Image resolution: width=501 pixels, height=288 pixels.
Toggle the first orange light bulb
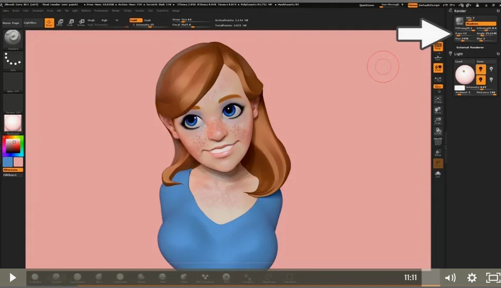click(x=480, y=69)
